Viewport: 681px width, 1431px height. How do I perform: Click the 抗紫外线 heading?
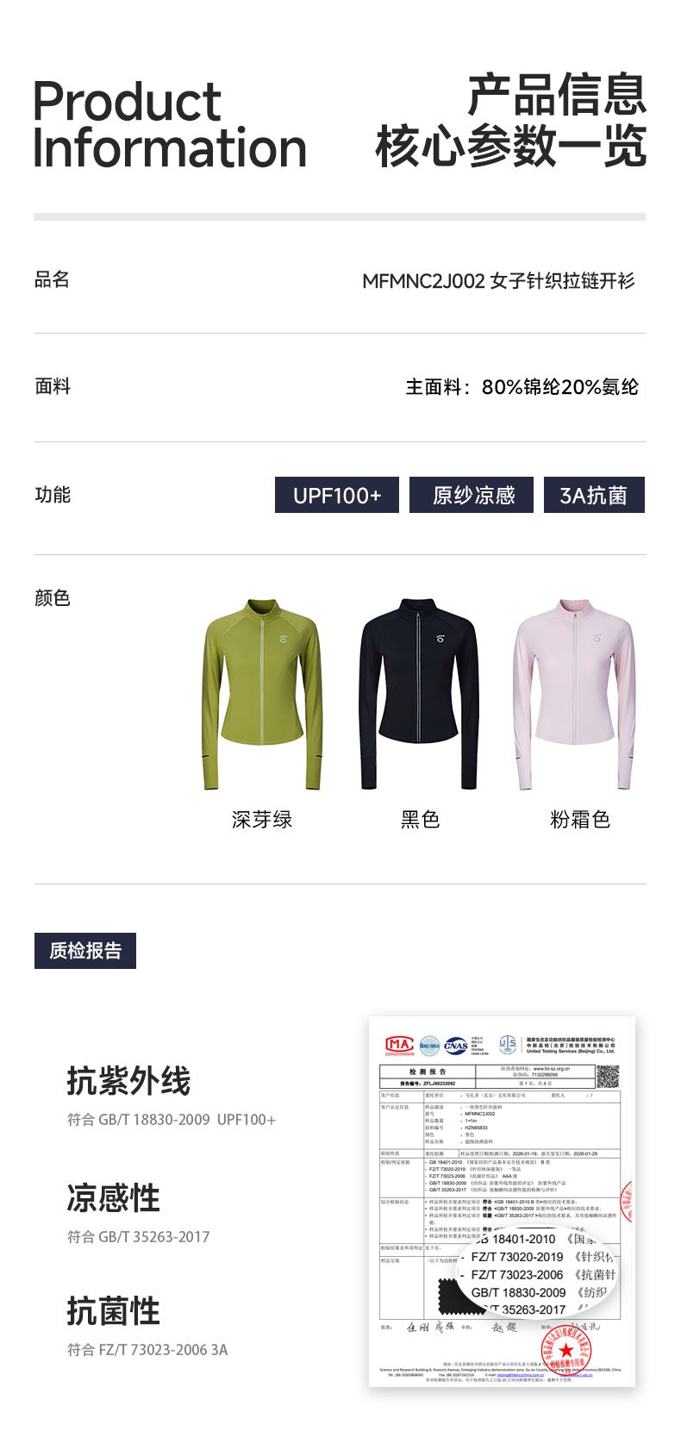(x=128, y=1081)
